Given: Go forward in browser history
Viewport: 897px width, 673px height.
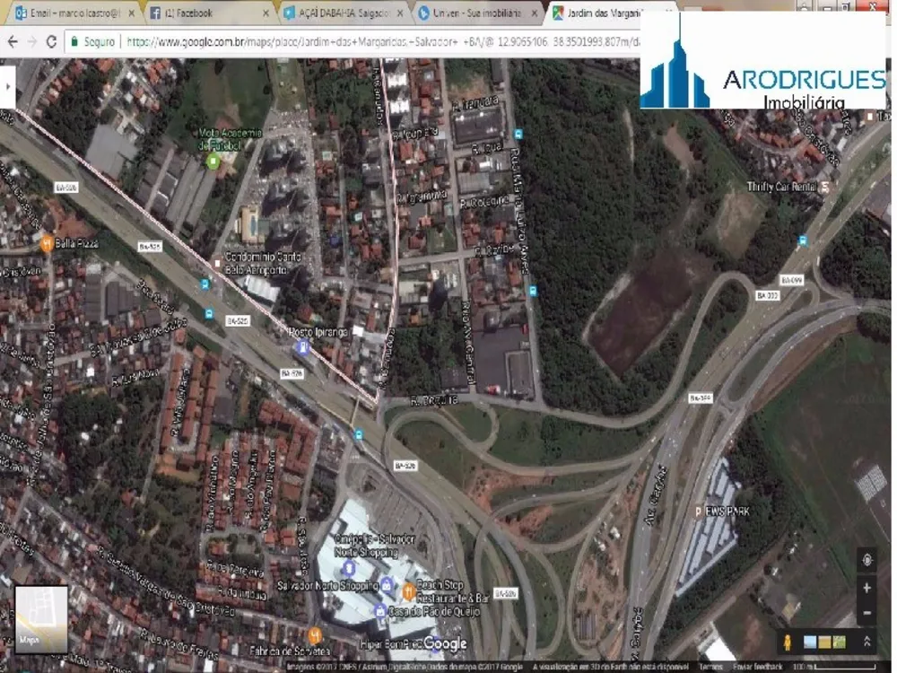Looking at the screenshot, I should pos(32,42).
